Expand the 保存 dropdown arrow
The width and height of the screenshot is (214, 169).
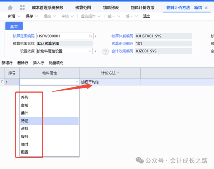click(x=37, y=16)
